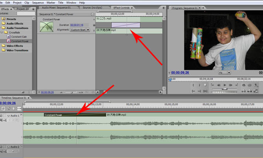Click the Set Out Point bracket icon
Screen dimensions: 263x158
(200, 85)
